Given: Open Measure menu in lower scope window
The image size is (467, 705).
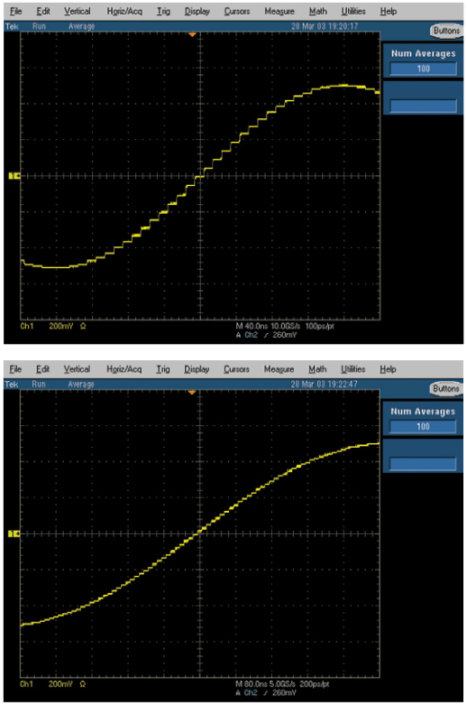Looking at the screenshot, I should pyautogui.click(x=279, y=369).
